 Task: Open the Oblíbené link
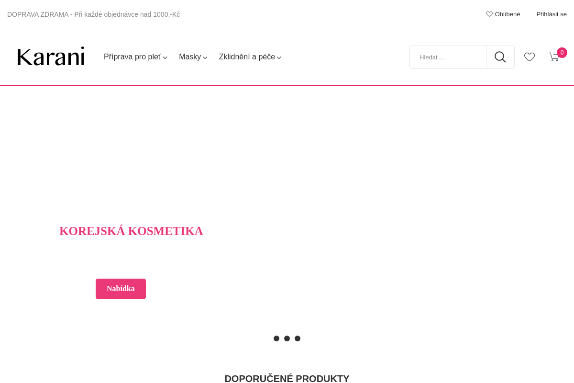point(508,14)
